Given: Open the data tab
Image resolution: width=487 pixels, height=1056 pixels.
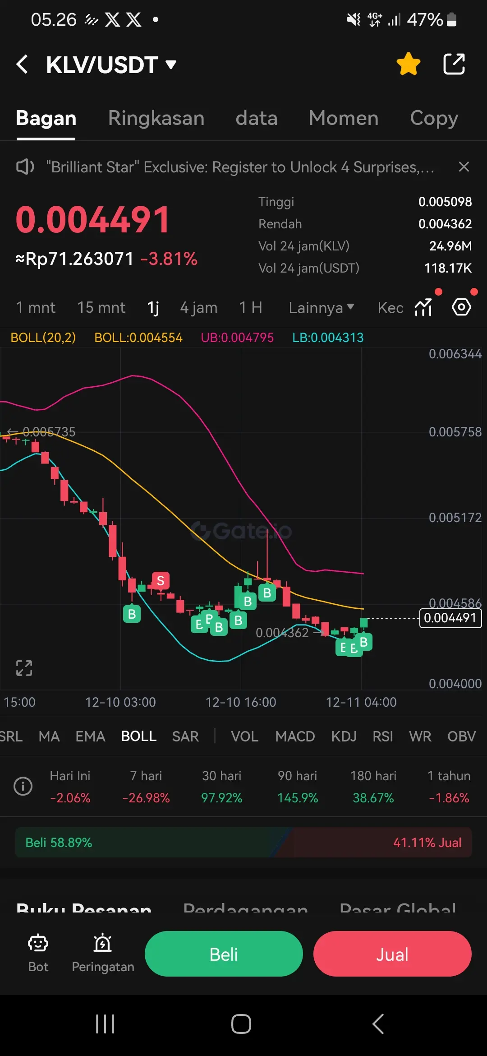Looking at the screenshot, I should pos(256,118).
